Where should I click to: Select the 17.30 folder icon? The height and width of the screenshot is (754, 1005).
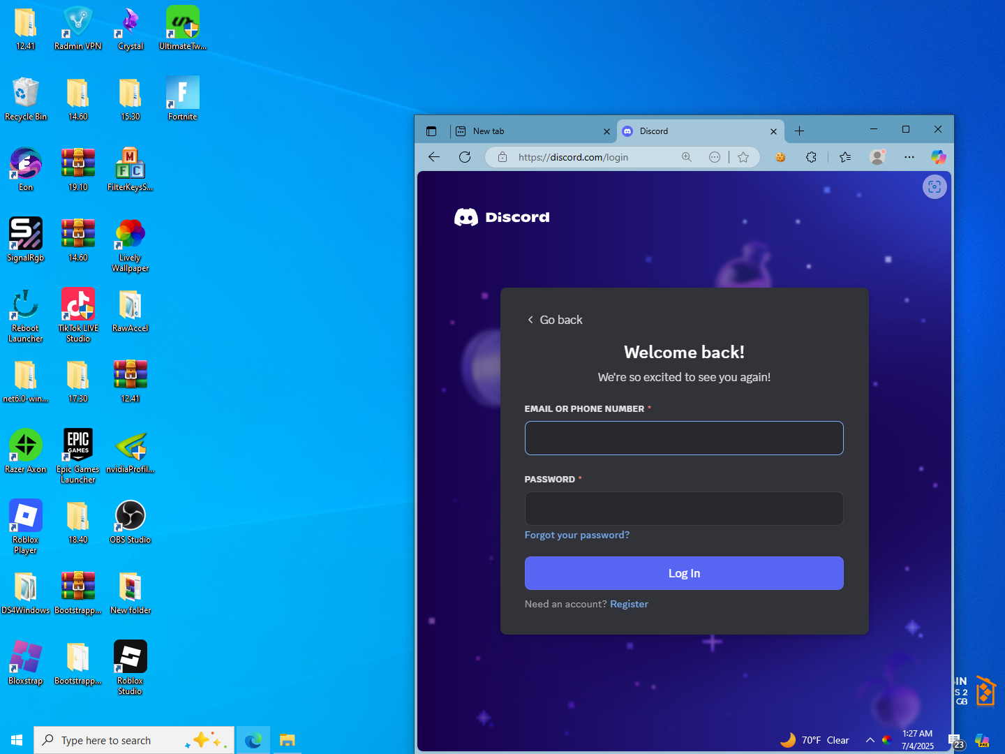pos(78,381)
